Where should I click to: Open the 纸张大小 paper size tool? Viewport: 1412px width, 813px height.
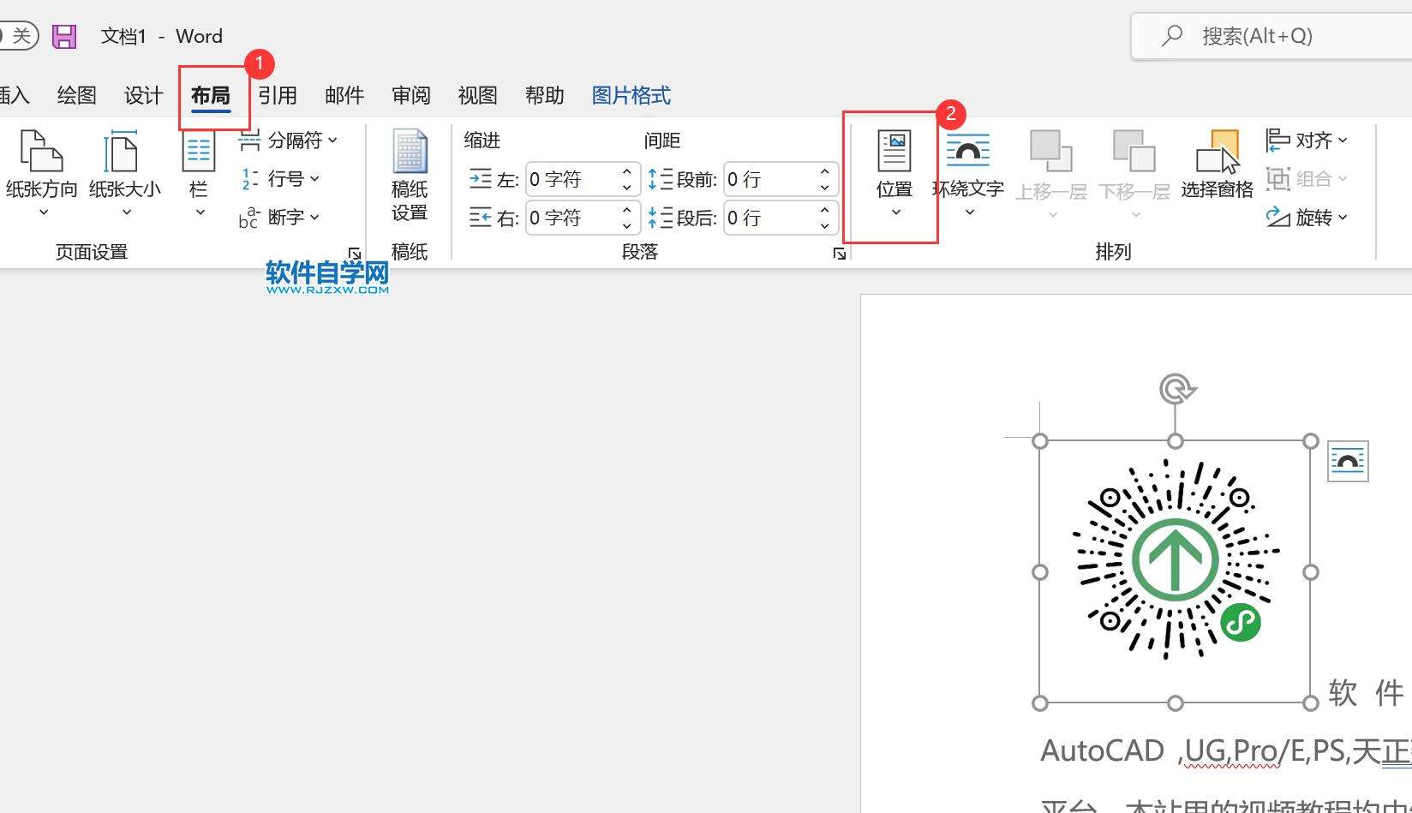[x=124, y=171]
